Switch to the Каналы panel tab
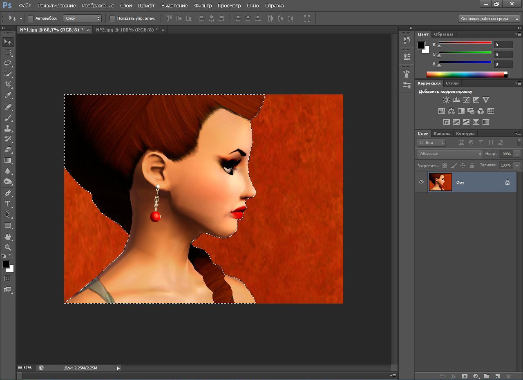The height and width of the screenshot is (380, 523). 442,134
